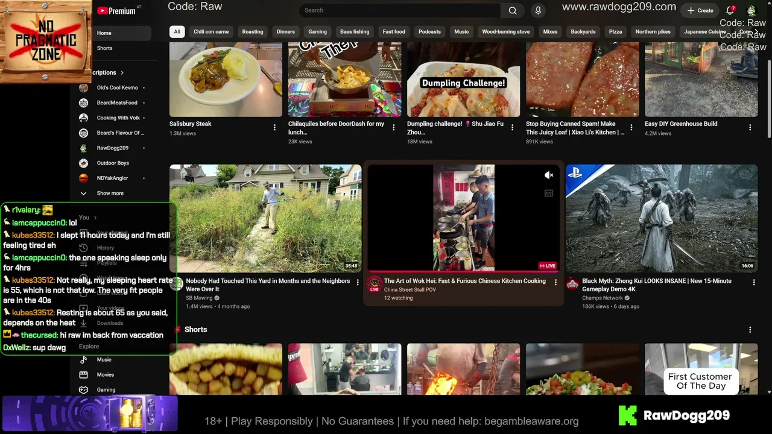The height and width of the screenshot is (434, 772).
Task: Click the search magnifying glass button
Action: point(512,10)
